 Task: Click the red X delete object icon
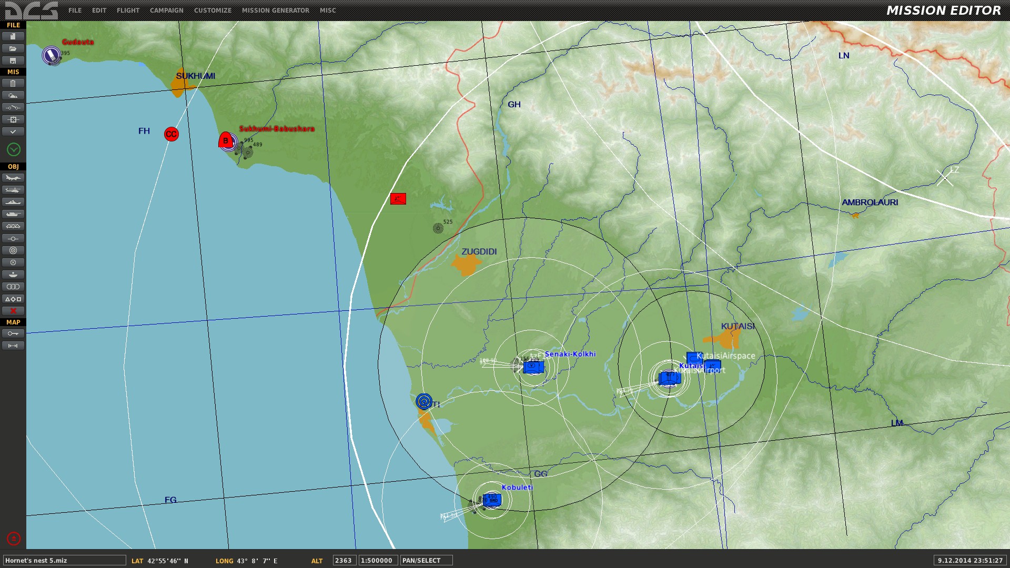click(13, 311)
